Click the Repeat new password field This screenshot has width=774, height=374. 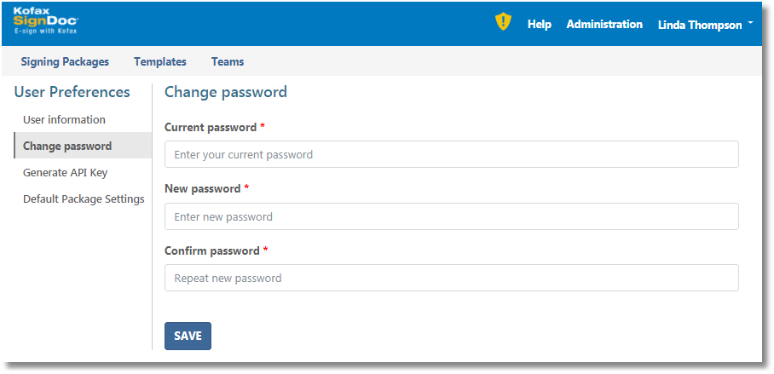point(451,278)
